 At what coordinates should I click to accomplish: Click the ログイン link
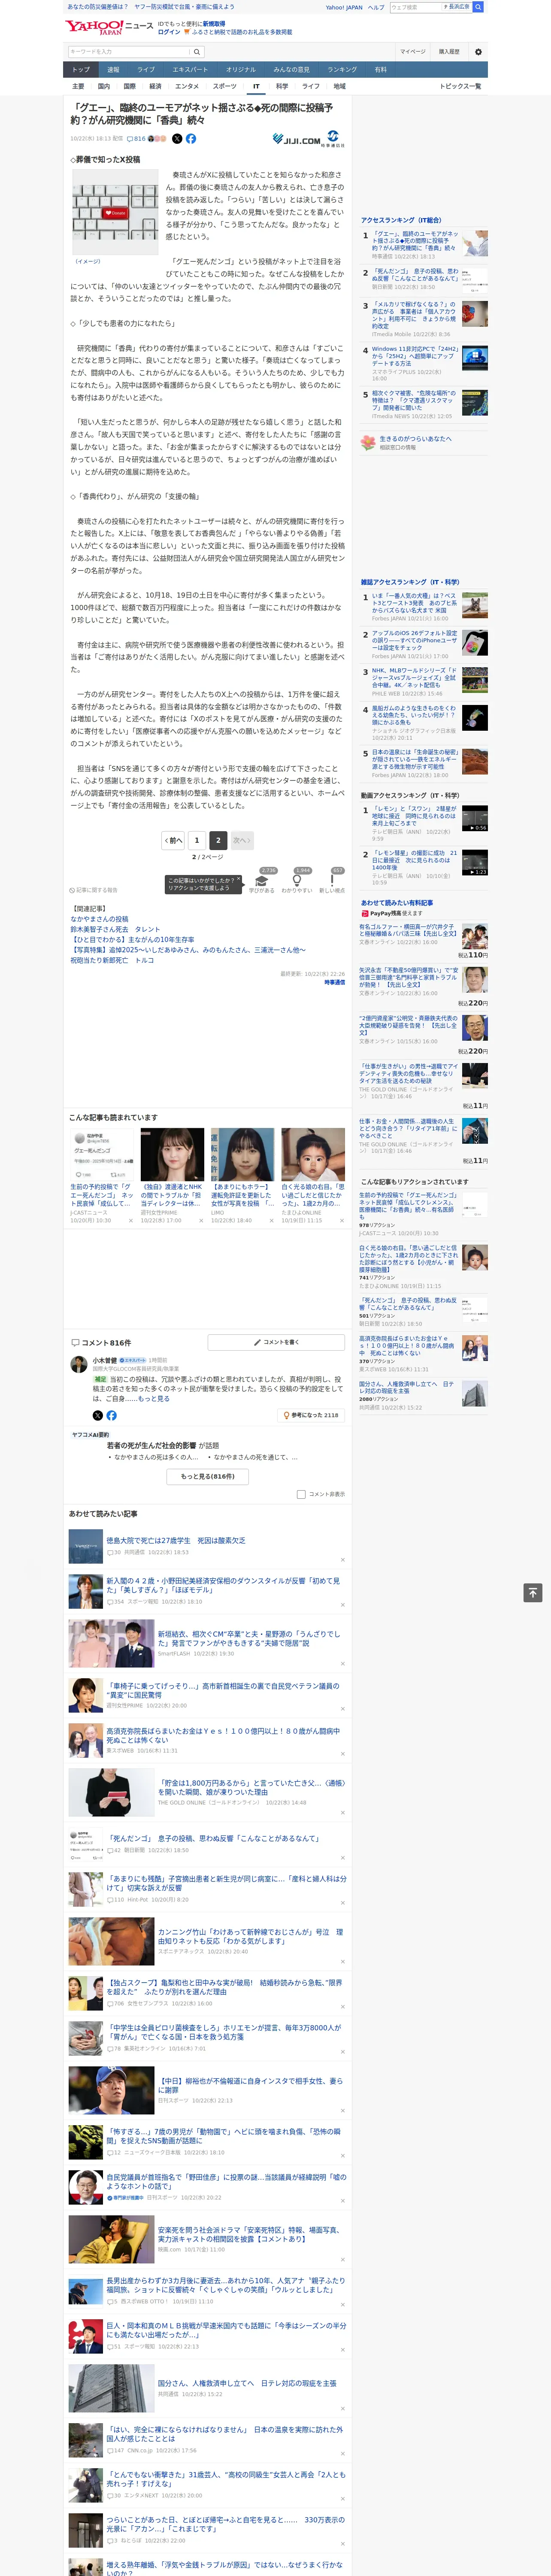point(169,32)
